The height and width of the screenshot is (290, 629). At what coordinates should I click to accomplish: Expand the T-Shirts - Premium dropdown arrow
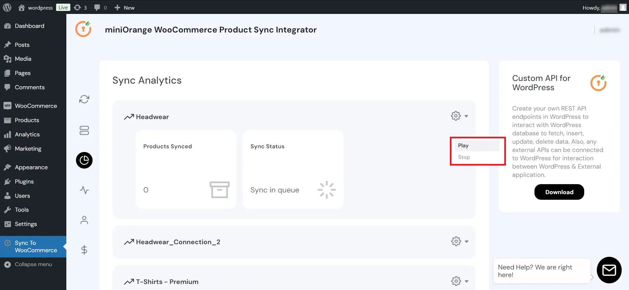[x=466, y=281]
